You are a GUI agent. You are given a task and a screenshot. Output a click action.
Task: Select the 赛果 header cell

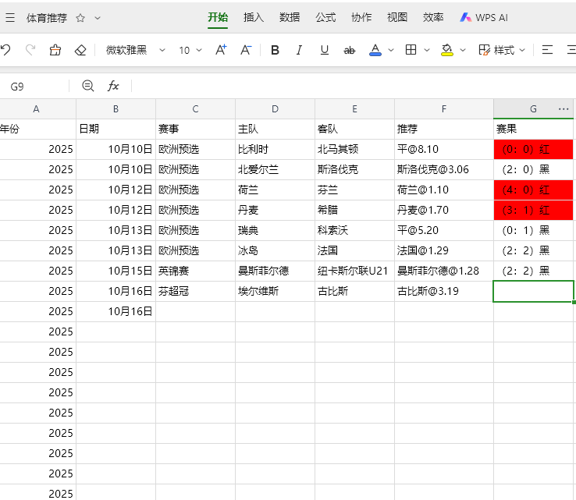click(533, 129)
